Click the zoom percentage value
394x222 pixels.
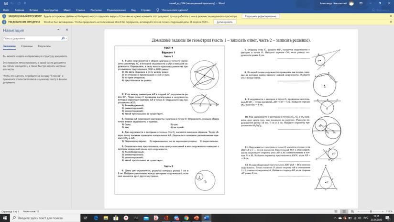pyautogui.click(x=389, y=211)
